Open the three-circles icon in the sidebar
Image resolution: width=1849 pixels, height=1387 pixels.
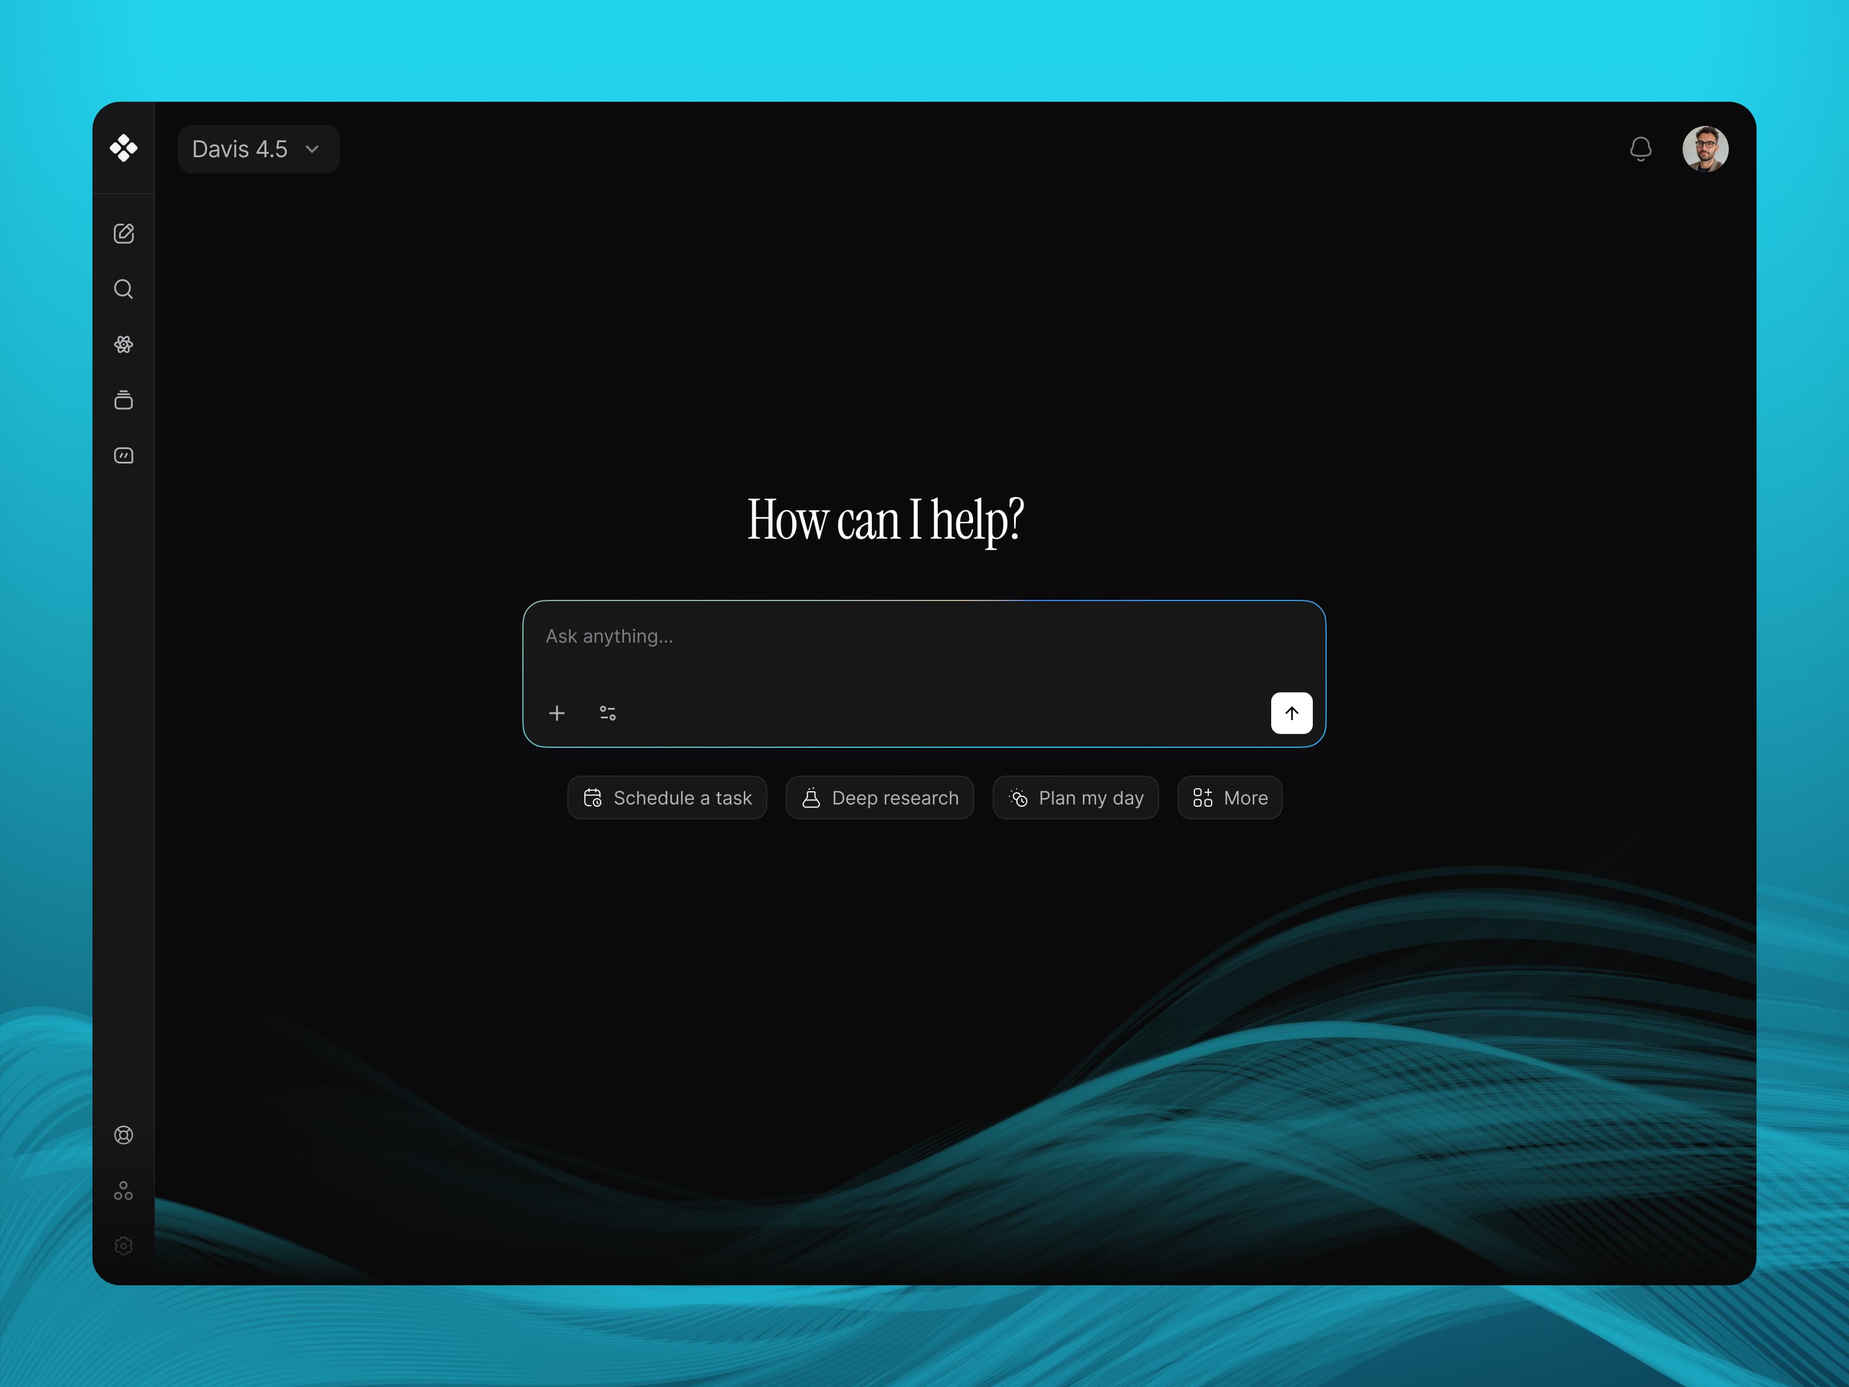[124, 1191]
